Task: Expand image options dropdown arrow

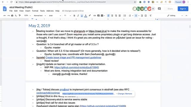Action: pos(104,16)
